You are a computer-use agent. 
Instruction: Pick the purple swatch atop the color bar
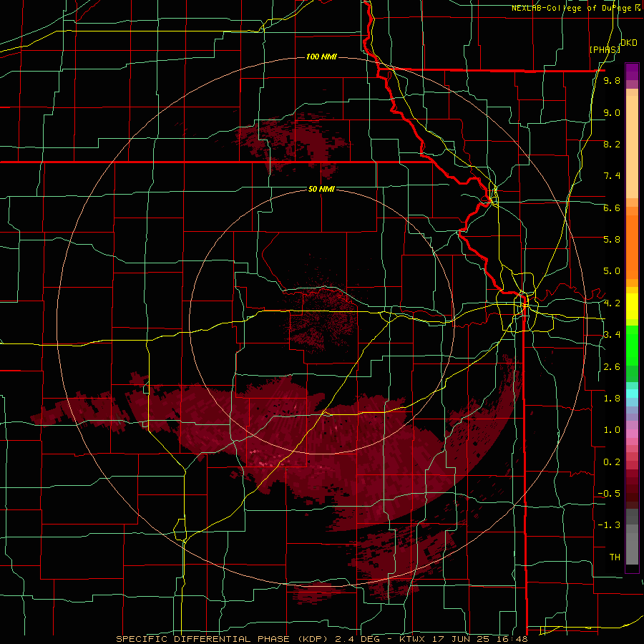(632, 72)
